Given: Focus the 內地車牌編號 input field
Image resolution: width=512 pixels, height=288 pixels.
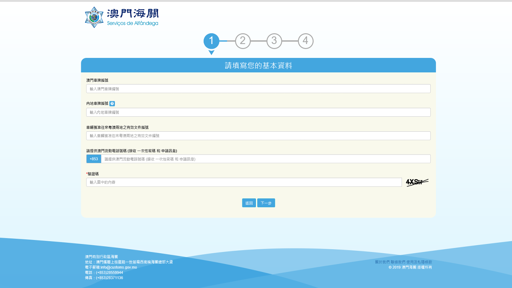Looking at the screenshot, I should pyautogui.click(x=258, y=112).
